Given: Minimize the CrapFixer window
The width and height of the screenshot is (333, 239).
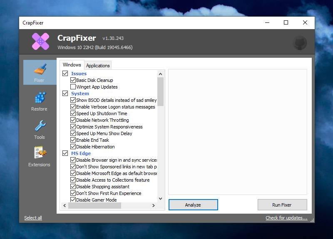Looking at the screenshot, I should pos(267,22).
